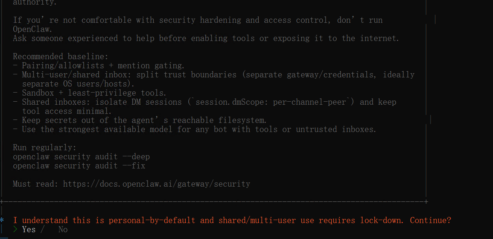Click the "openclaw security audit --fix" command
The image size is (493, 239).
[x=79, y=166]
